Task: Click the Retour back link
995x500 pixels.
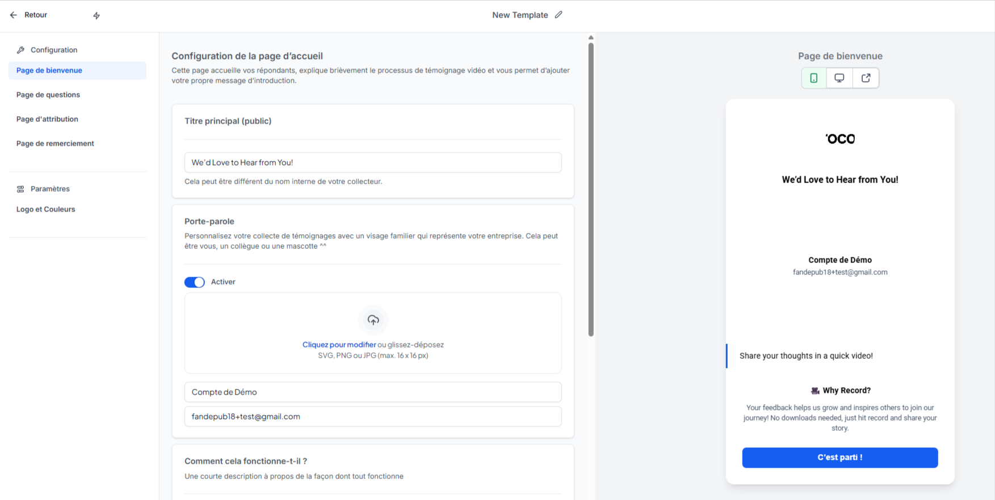Action: [x=36, y=15]
